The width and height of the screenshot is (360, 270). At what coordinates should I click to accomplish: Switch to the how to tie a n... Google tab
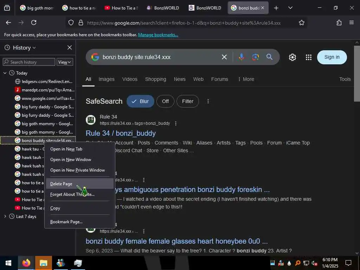click(x=79, y=8)
